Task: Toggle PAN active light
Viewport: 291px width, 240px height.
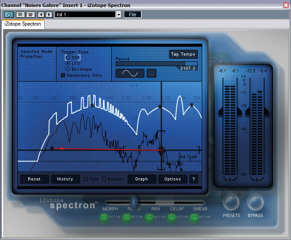Action: [149, 217]
